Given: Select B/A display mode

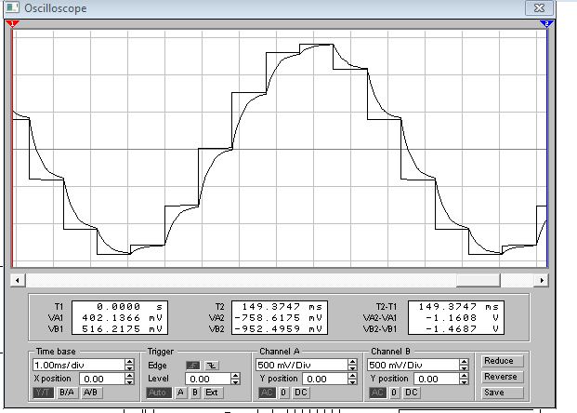Looking at the screenshot, I should click(67, 393).
